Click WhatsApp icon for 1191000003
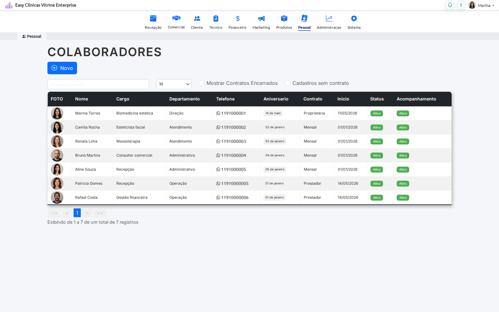The height and width of the screenshot is (312, 499). click(x=218, y=141)
